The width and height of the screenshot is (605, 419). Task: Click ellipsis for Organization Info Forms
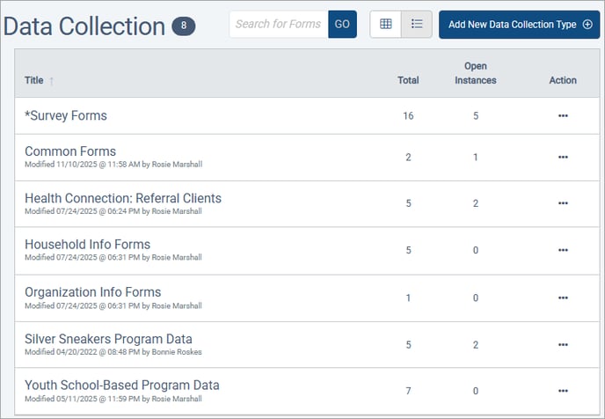coord(563,298)
